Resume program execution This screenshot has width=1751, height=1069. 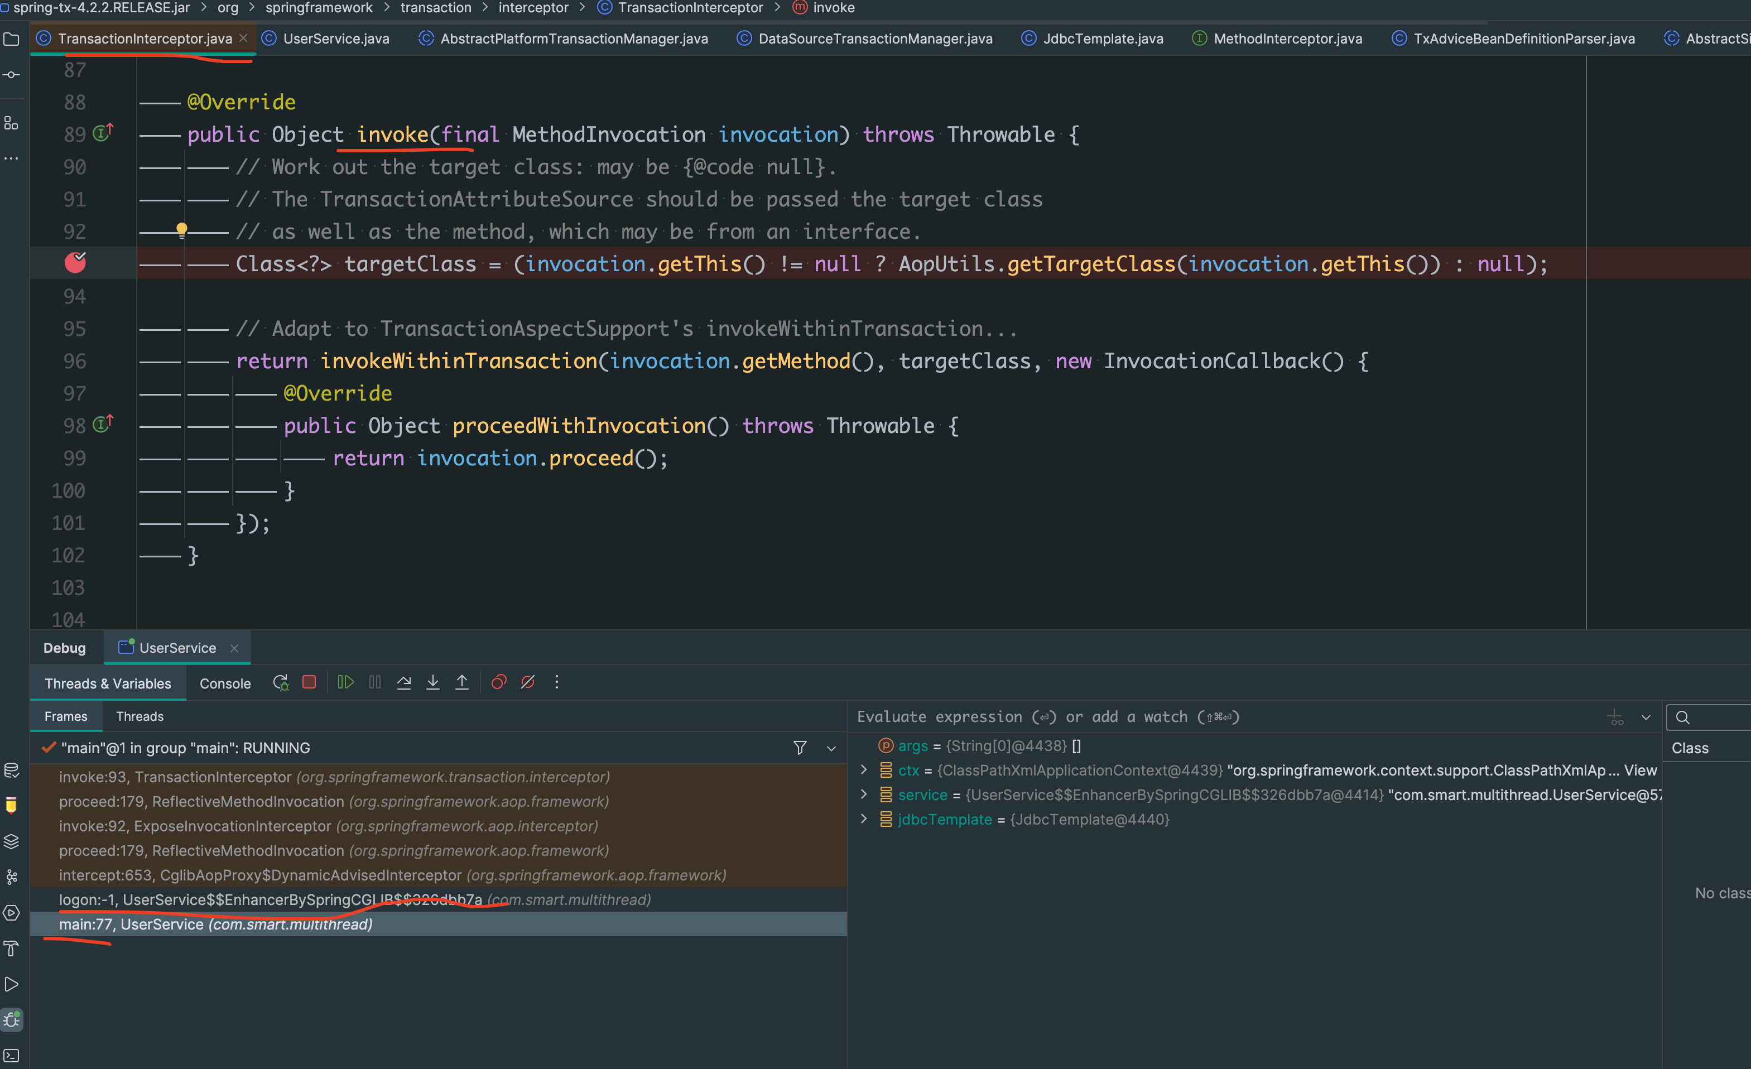point(346,682)
